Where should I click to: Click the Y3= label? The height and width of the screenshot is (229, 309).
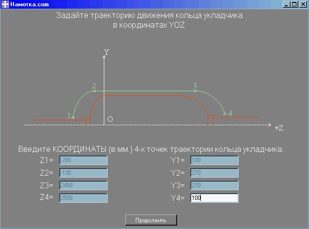coord(178,185)
